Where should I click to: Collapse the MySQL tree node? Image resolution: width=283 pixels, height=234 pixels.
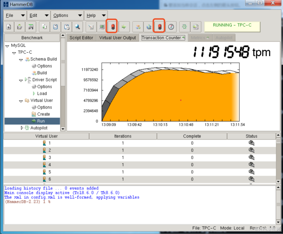[x=7, y=46]
